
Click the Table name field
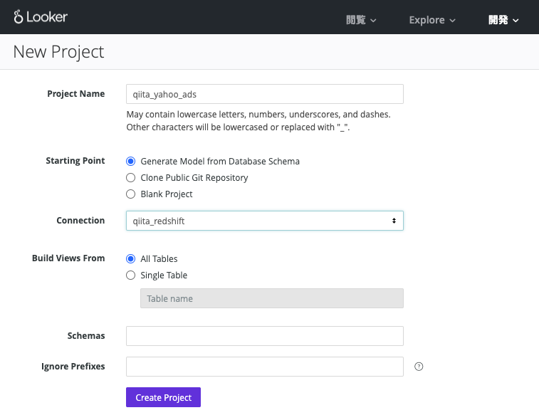point(272,298)
